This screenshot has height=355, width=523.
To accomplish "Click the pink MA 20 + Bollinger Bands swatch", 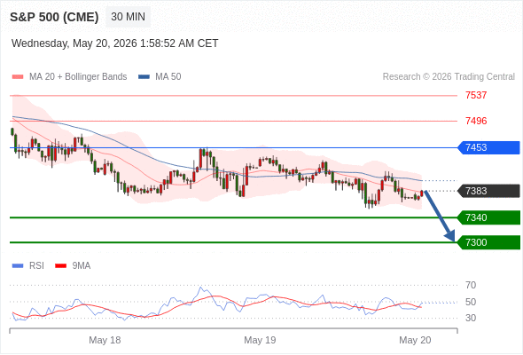I will [x=18, y=77].
